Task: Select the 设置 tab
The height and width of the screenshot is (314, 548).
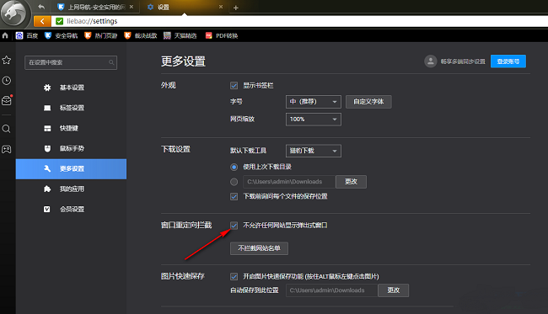Action: point(185,7)
